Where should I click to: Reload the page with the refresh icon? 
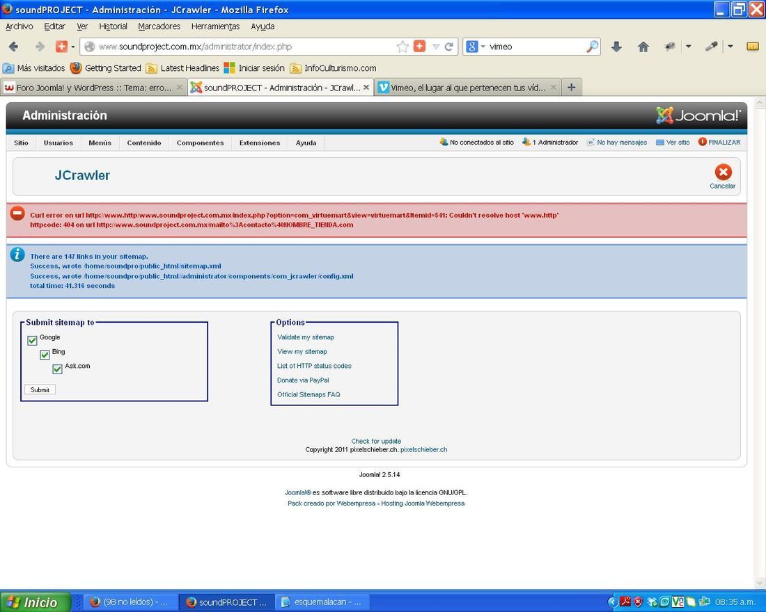tap(449, 47)
